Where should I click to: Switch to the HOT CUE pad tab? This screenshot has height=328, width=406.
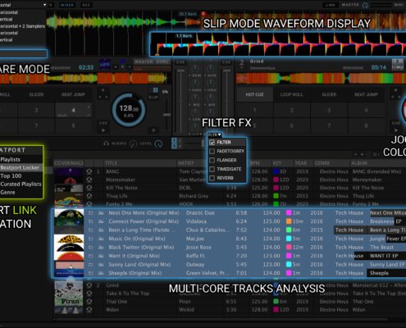tap(254, 94)
